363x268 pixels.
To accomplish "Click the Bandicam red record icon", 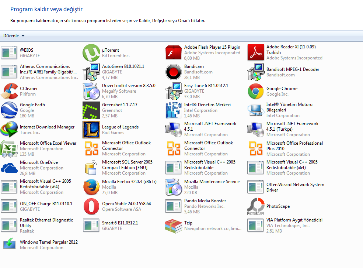I will click(174, 72).
